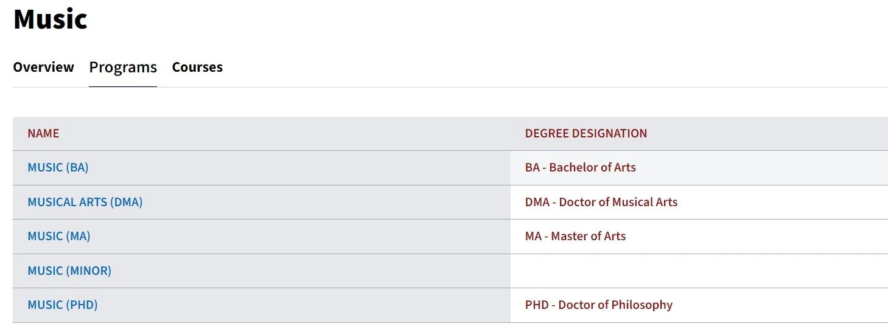
Task: Click the MA - Master of Arts designation
Action: [576, 236]
